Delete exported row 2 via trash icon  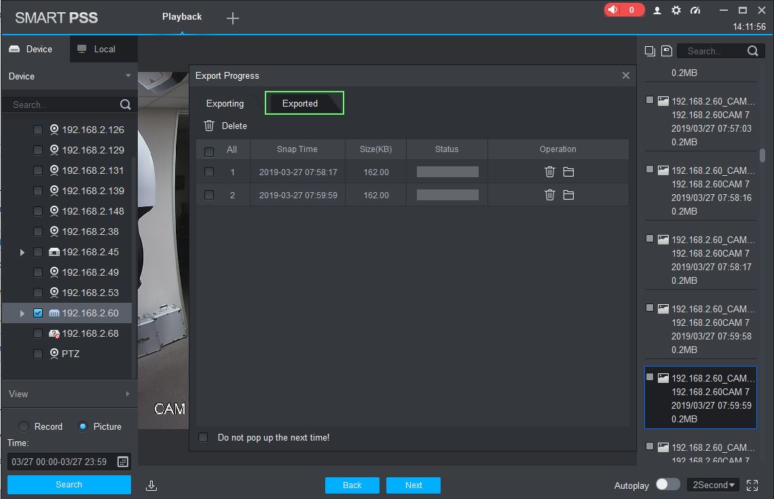tap(549, 195)
